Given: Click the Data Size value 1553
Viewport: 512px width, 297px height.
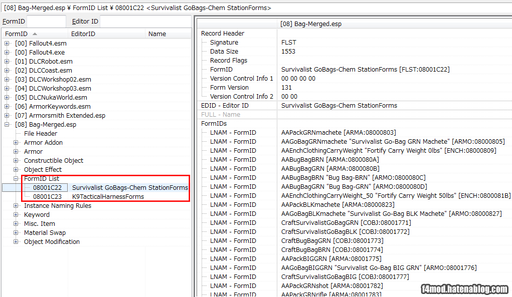Looking at the screenshot, I should click(288, 52).
